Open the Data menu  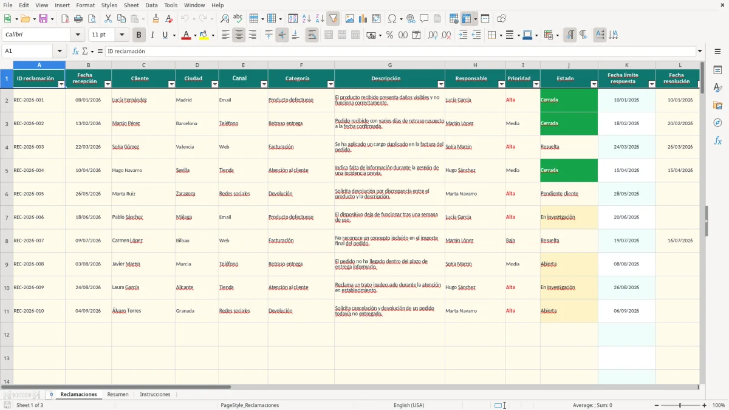(151, 5)
